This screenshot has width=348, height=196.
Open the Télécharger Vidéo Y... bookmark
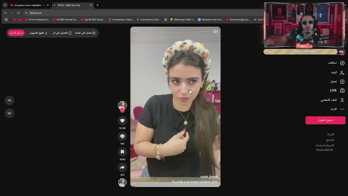click(182, 20)
